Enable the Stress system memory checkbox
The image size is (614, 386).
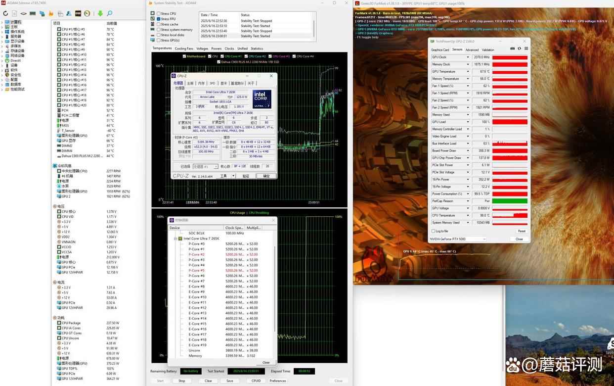point(159,30)
